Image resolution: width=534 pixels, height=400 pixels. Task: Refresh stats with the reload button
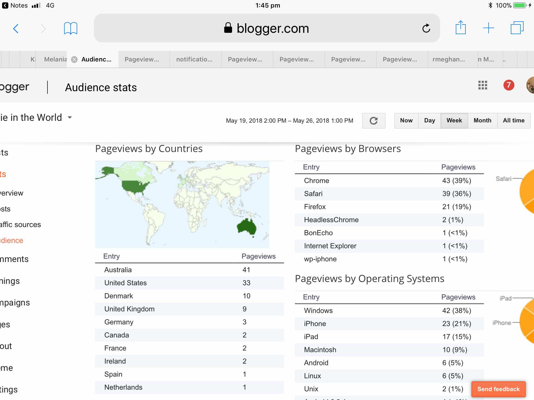pos(374,121)
